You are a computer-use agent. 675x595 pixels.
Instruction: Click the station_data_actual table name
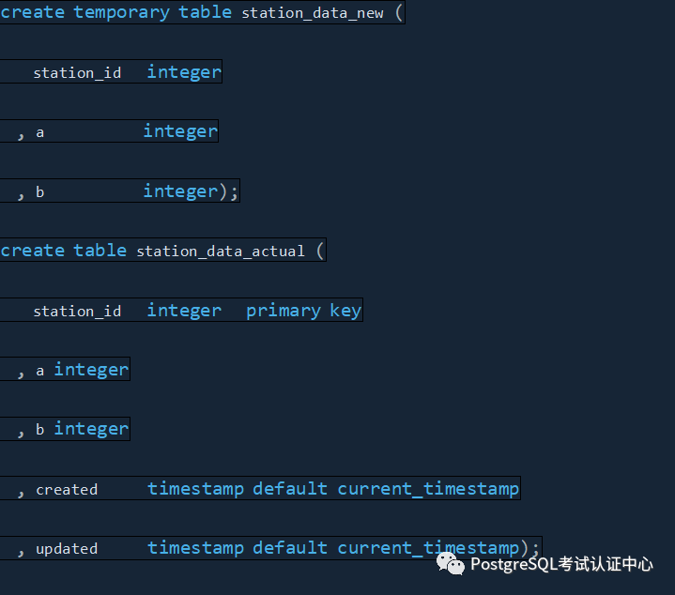(x=221, y=252)
